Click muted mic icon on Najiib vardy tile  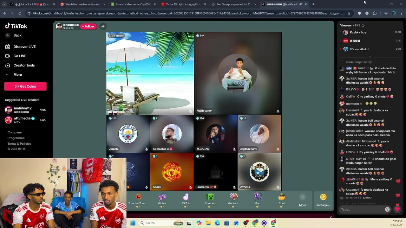(278, 111)
